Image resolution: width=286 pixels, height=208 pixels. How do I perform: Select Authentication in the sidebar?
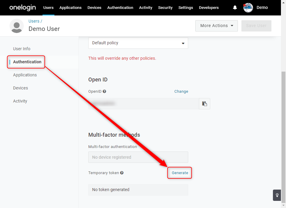pyautogui.click(x=27, y=62)
